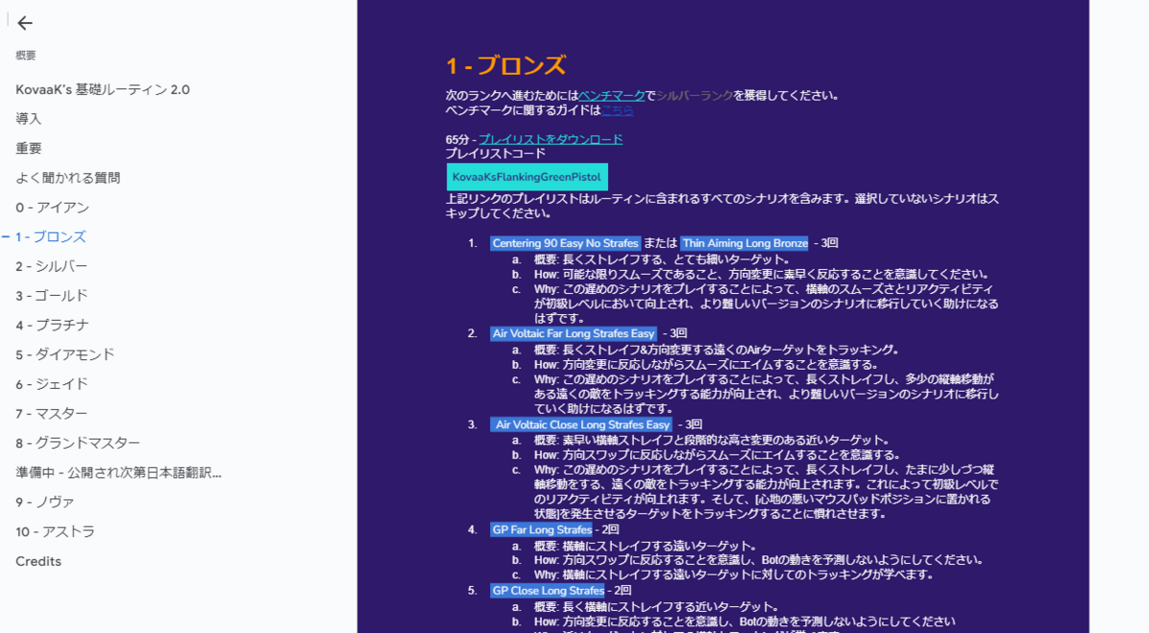The image size is (1149, 633).
Task: Click the back arrow at the top left
Action: click(x=25, y=24)
